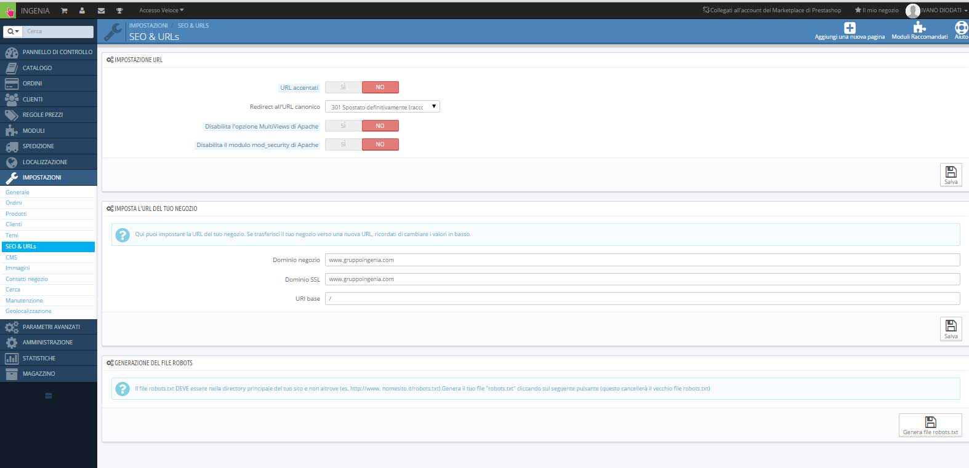Open the Ivano Diodati user menu
Screen dimensions: 969x468
[x=944, y=10]
